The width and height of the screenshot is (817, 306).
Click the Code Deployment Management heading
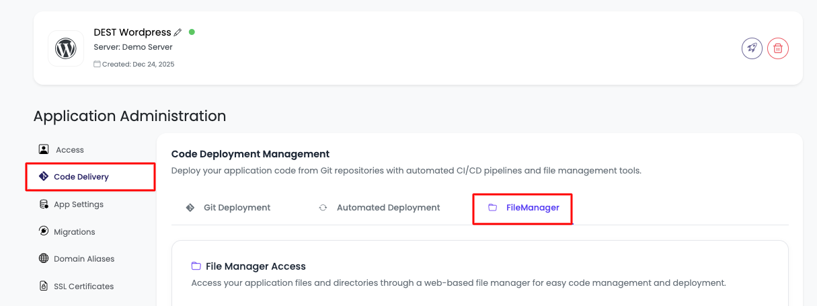(251, 154)
